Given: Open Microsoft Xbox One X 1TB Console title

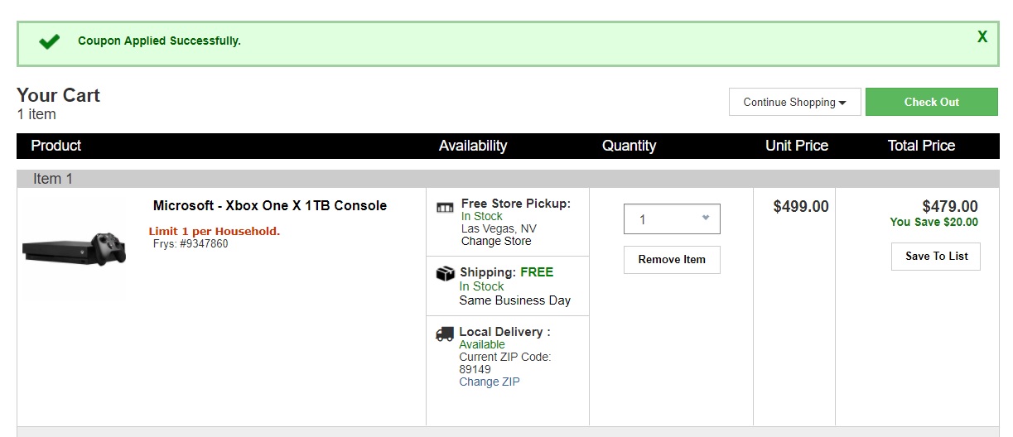Looking at the screenshot, I should (x=270, y=206).
